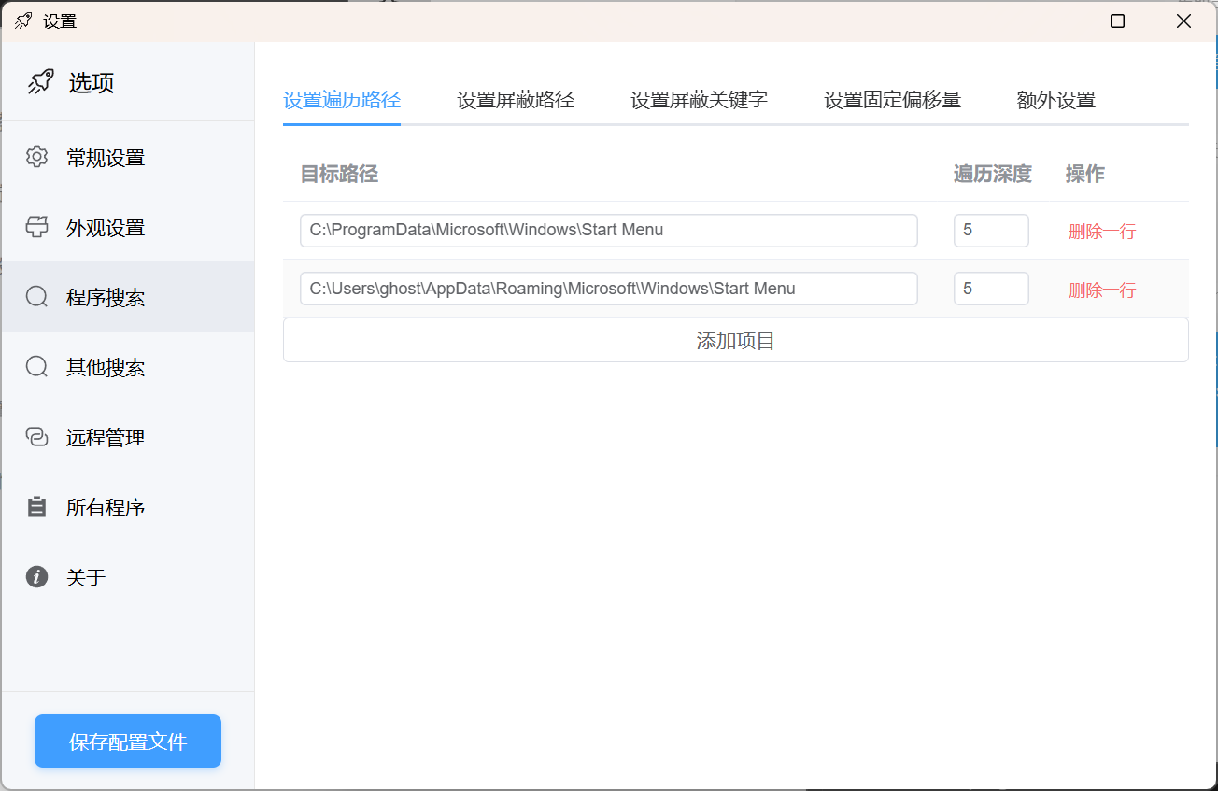
Task: Click the magnifier icon next to 程序搜索
Action: click(36, 297)
